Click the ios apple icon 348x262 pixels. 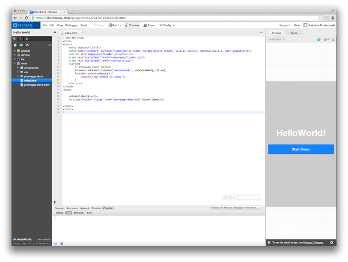pyautogui.click(x=18, y=59)
